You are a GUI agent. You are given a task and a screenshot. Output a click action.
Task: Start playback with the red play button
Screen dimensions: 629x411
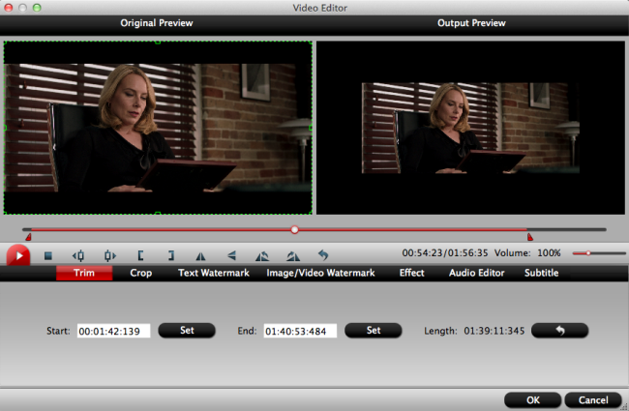click(x=18, y=255)
